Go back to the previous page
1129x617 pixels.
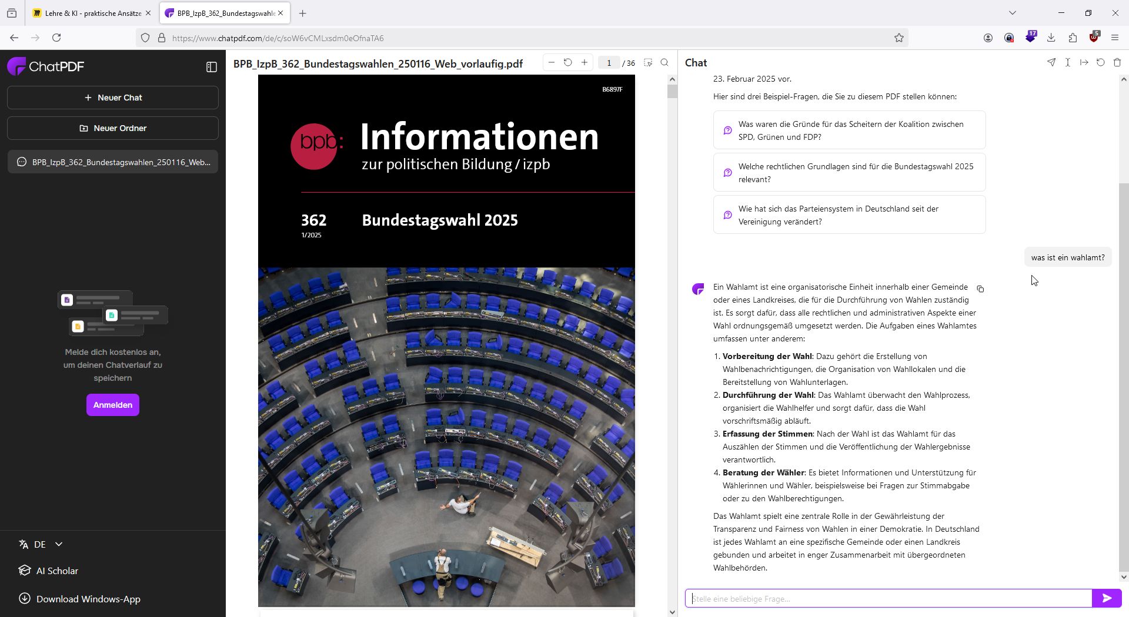click(14, 38)
